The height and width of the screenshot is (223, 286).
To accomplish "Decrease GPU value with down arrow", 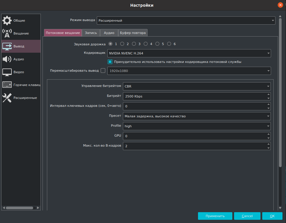I will point(268,138).
